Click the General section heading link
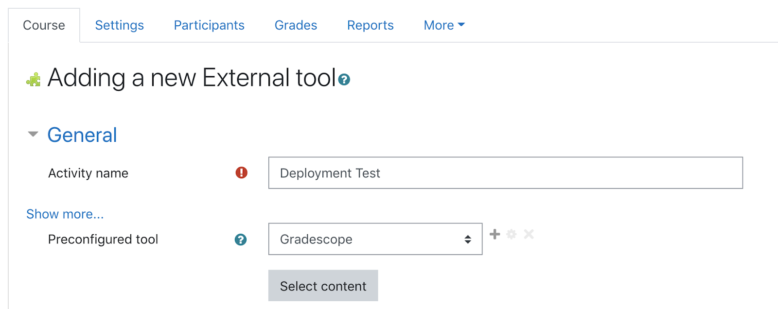This screenshot has height=309, width=778. (82, 135)
